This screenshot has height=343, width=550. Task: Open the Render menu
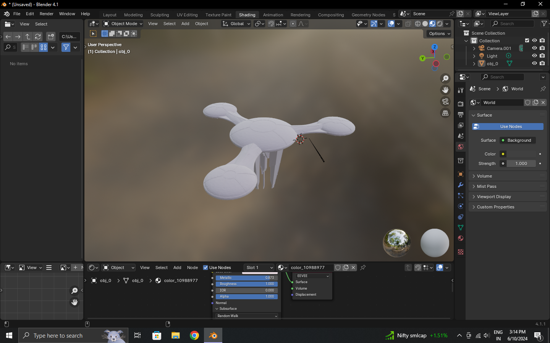(47, 14)
